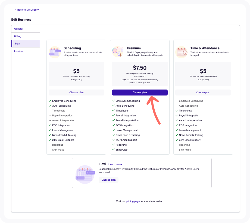The width and height of the screenshot is (250, 223).
Task: Click Premium's Employee Scheduling feature
Action: tap(127, 101)
